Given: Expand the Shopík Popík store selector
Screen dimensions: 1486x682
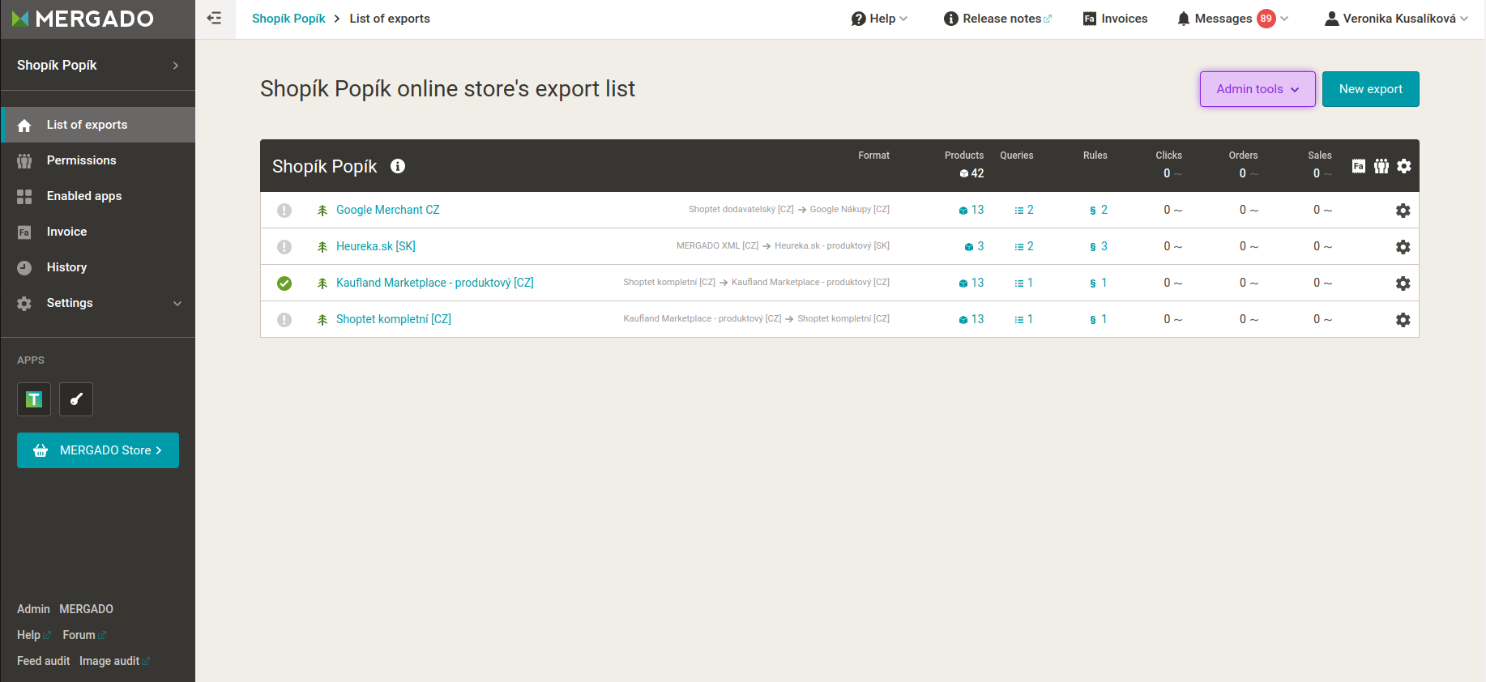Looking at the screenshot, I should tap(98, 65).
